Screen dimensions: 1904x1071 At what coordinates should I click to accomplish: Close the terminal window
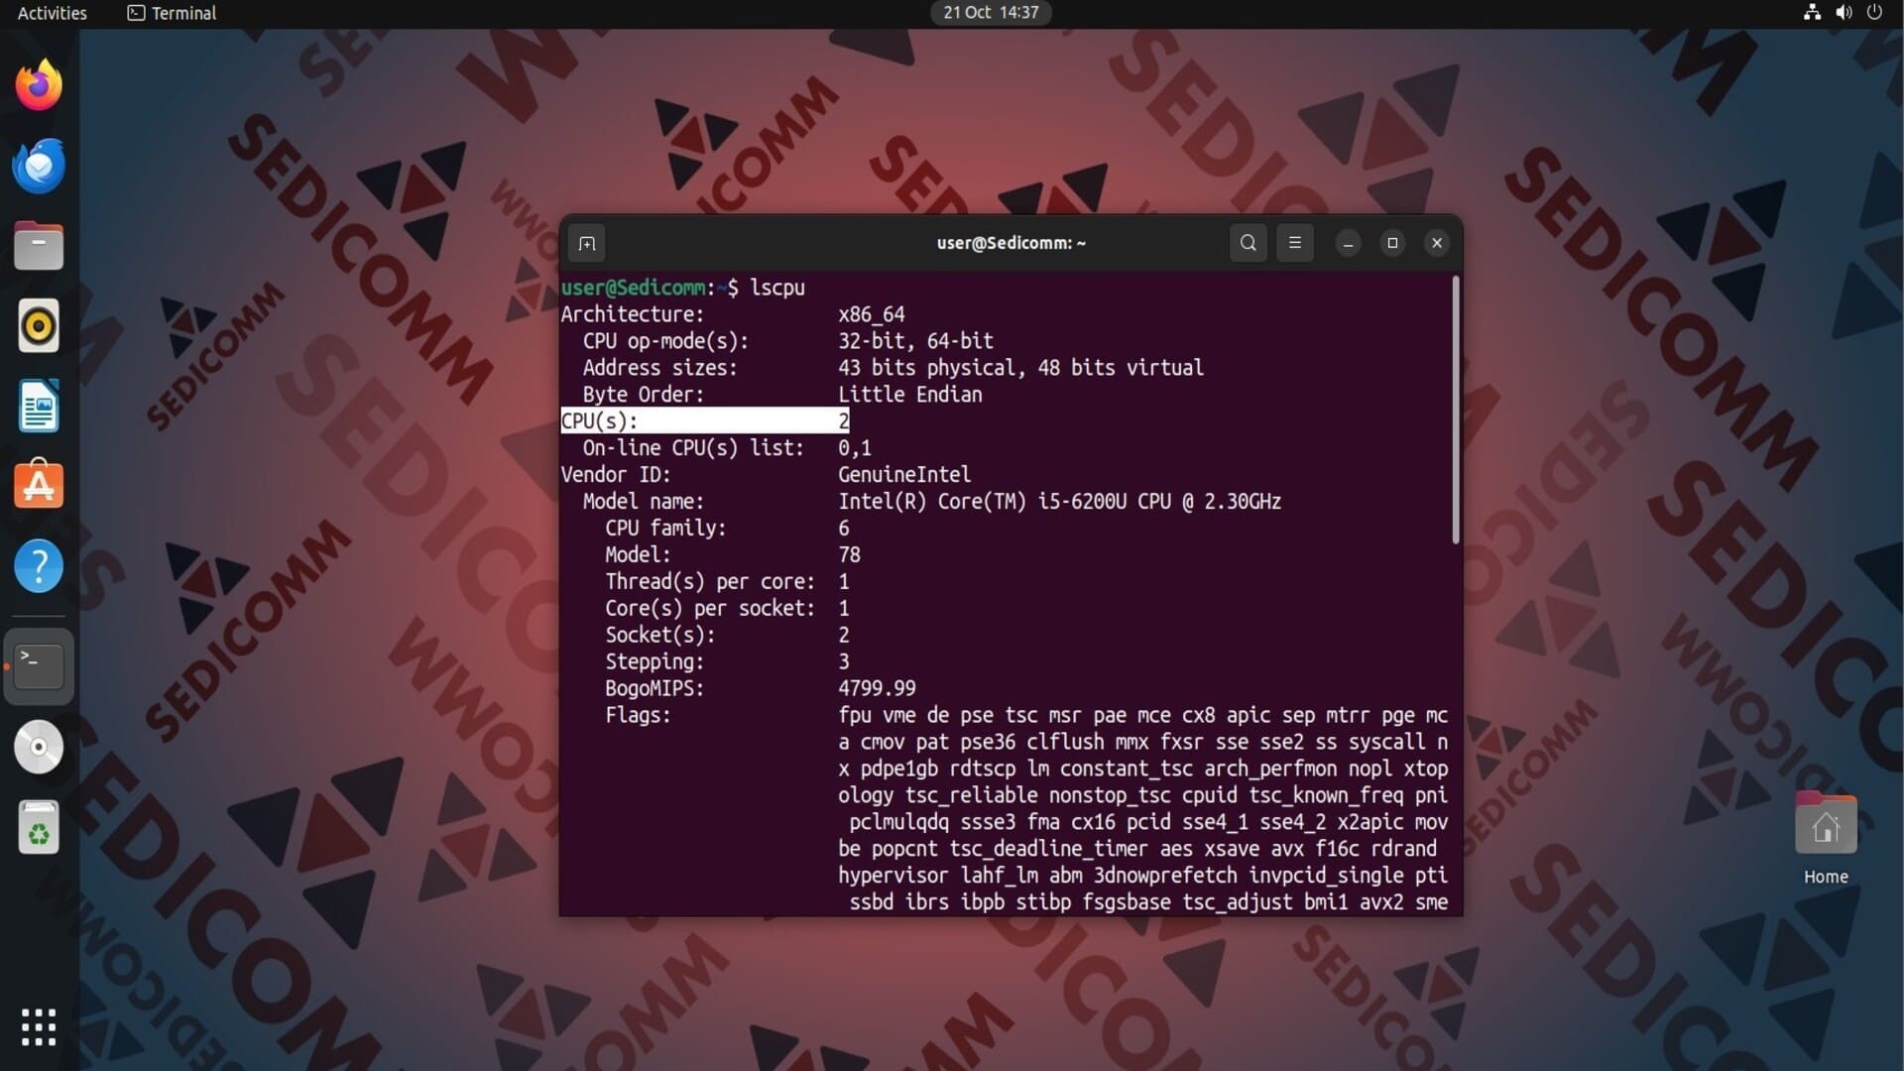pyautogui.click(x=1437, y=243)
